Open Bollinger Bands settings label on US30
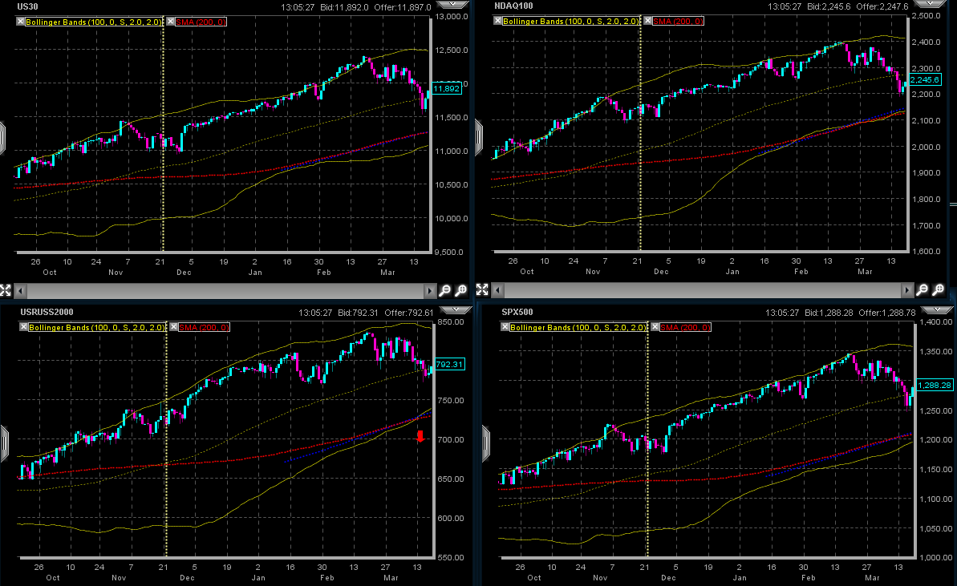Image resolution: width=957 pixels, height=586 pixels. [x=94, y=22]
